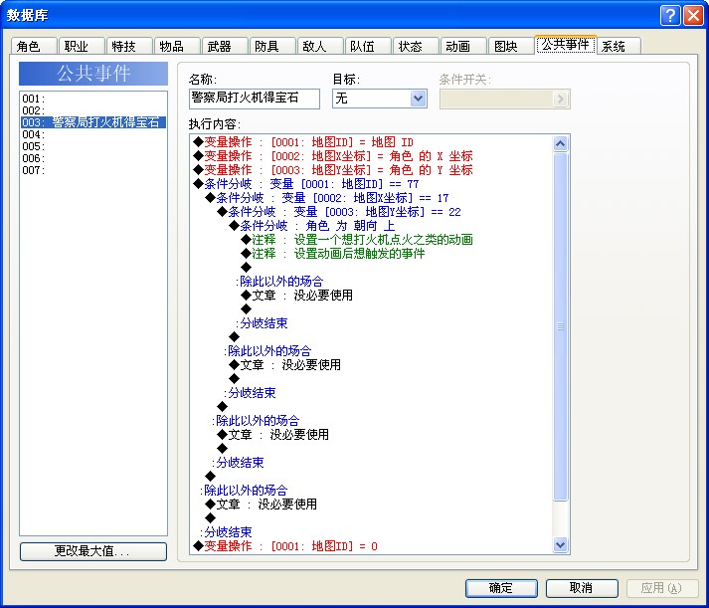
Task: Select first comment line about lighter animation
Action: tap(357, 240)
